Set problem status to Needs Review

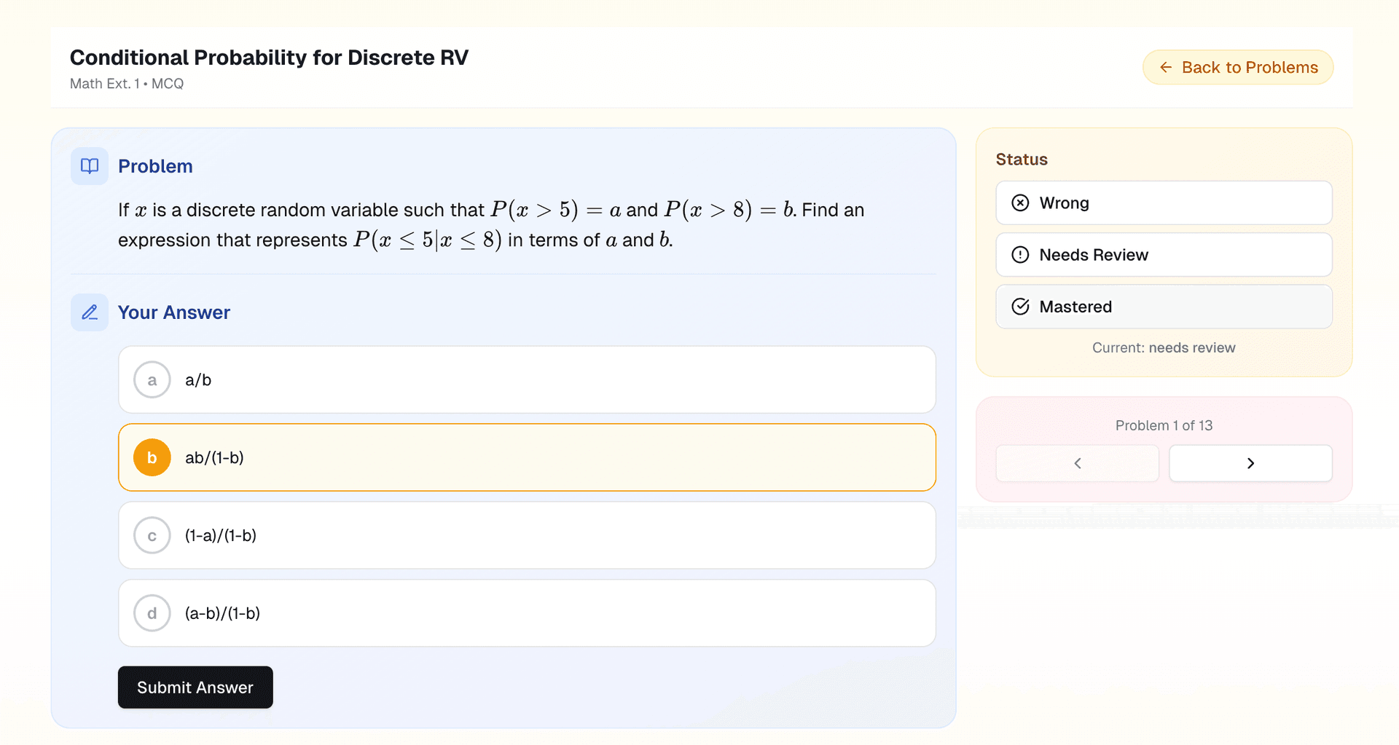click(x=1164, y=255)
